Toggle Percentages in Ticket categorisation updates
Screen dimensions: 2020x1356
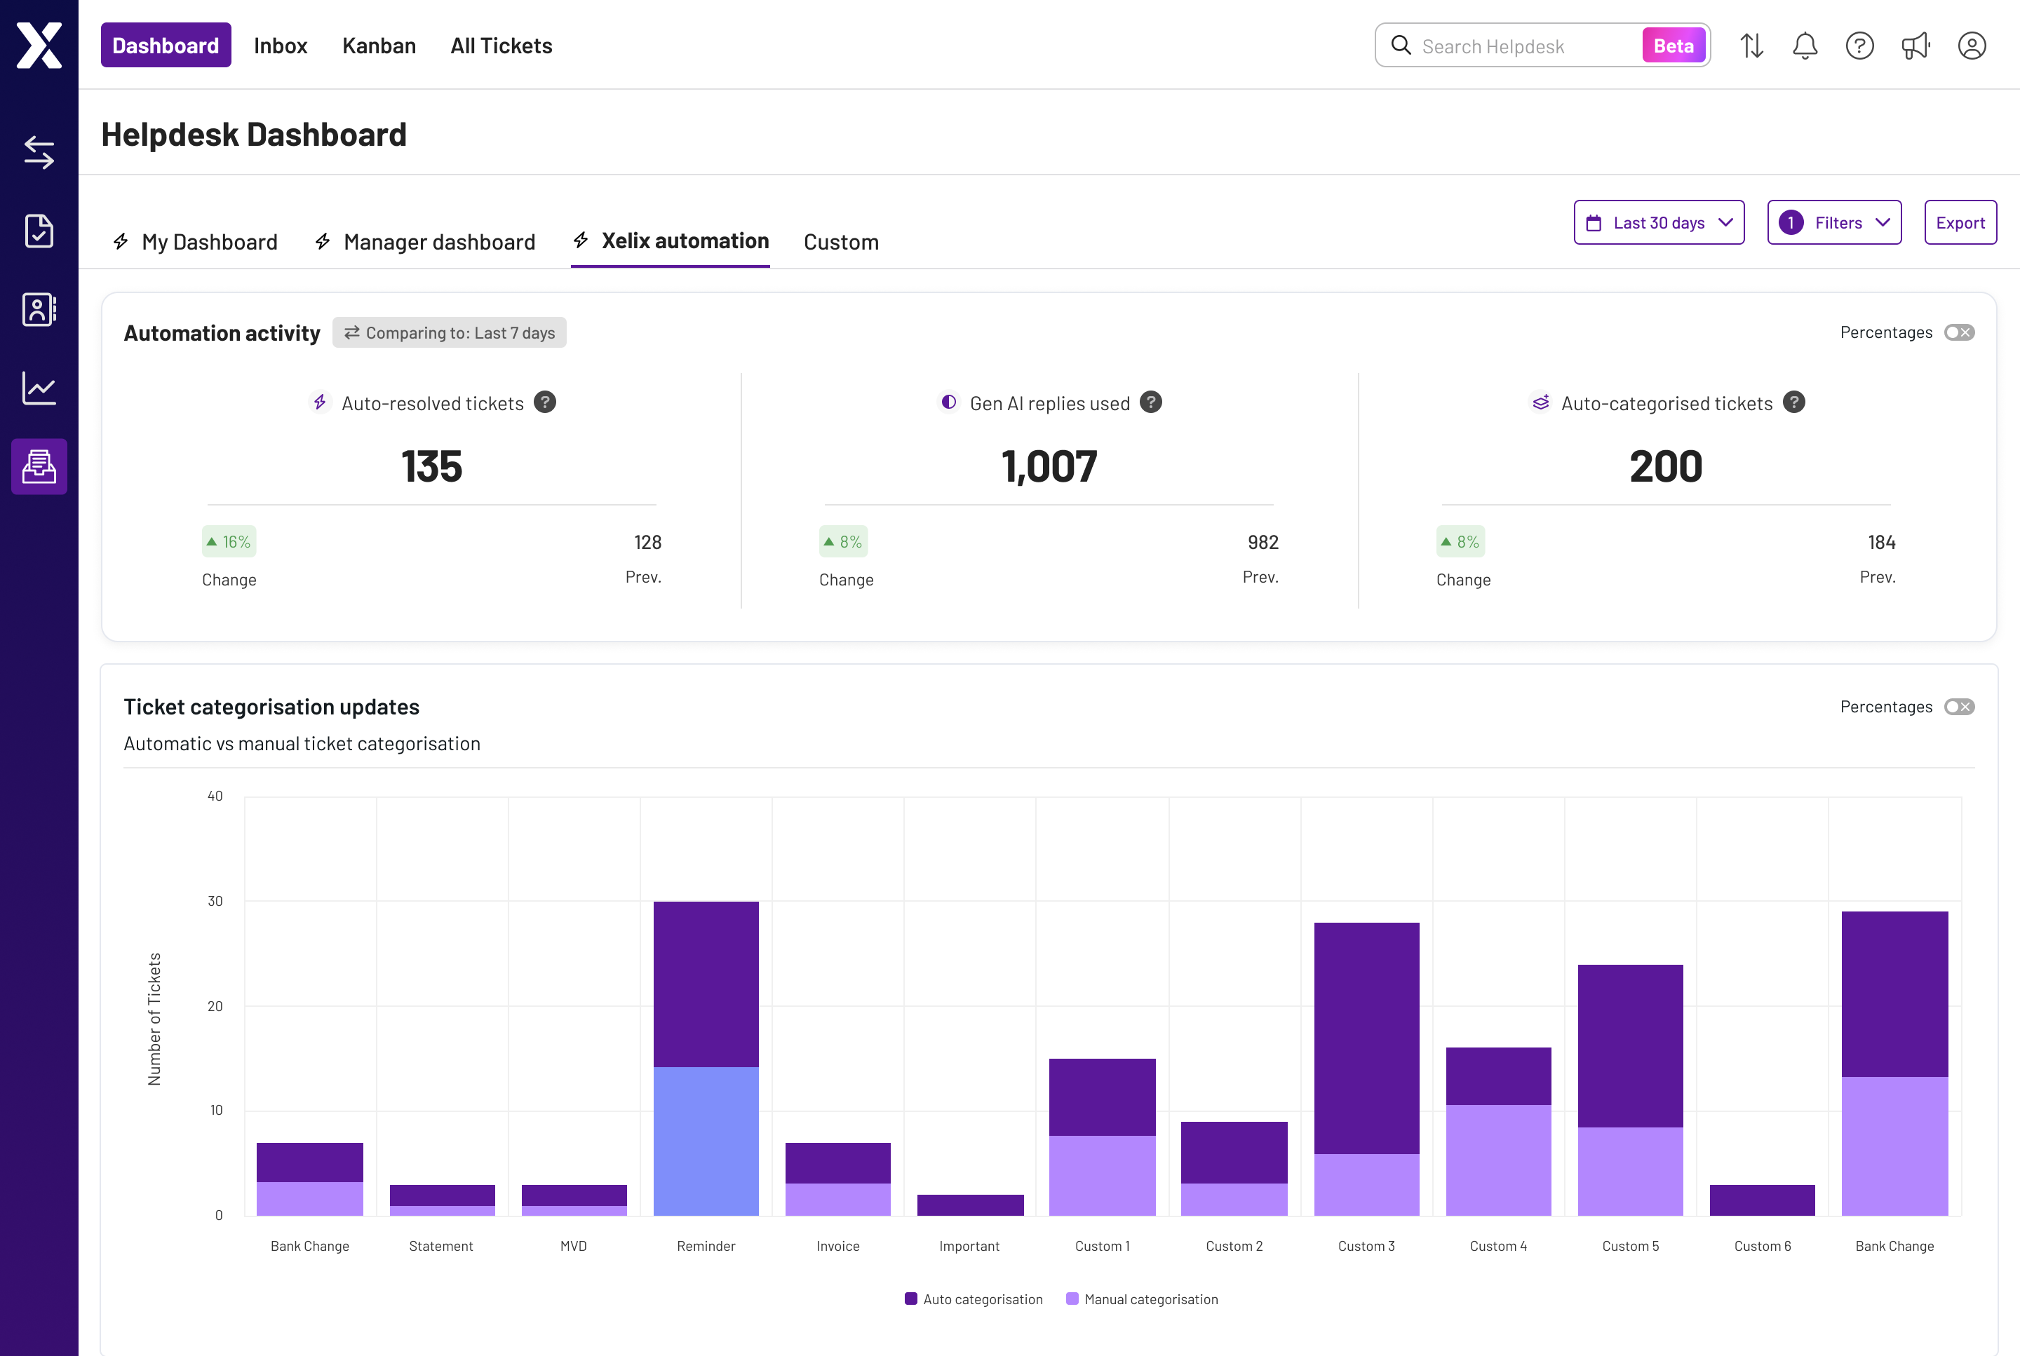1960,707
